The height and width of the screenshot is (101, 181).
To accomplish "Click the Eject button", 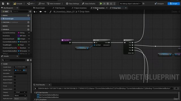I will pyautogui.click(x=111, y=4).
